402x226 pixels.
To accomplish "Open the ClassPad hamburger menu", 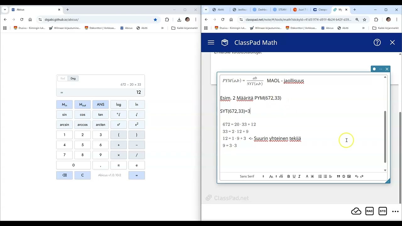I will pos(211,42).
